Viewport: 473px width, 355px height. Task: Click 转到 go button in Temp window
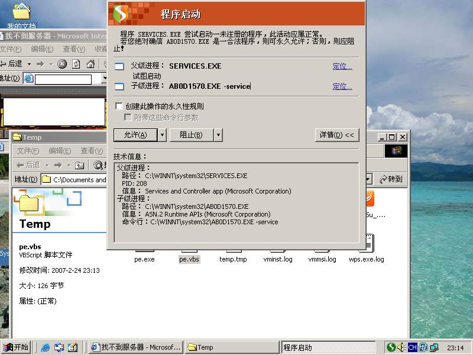391,179
